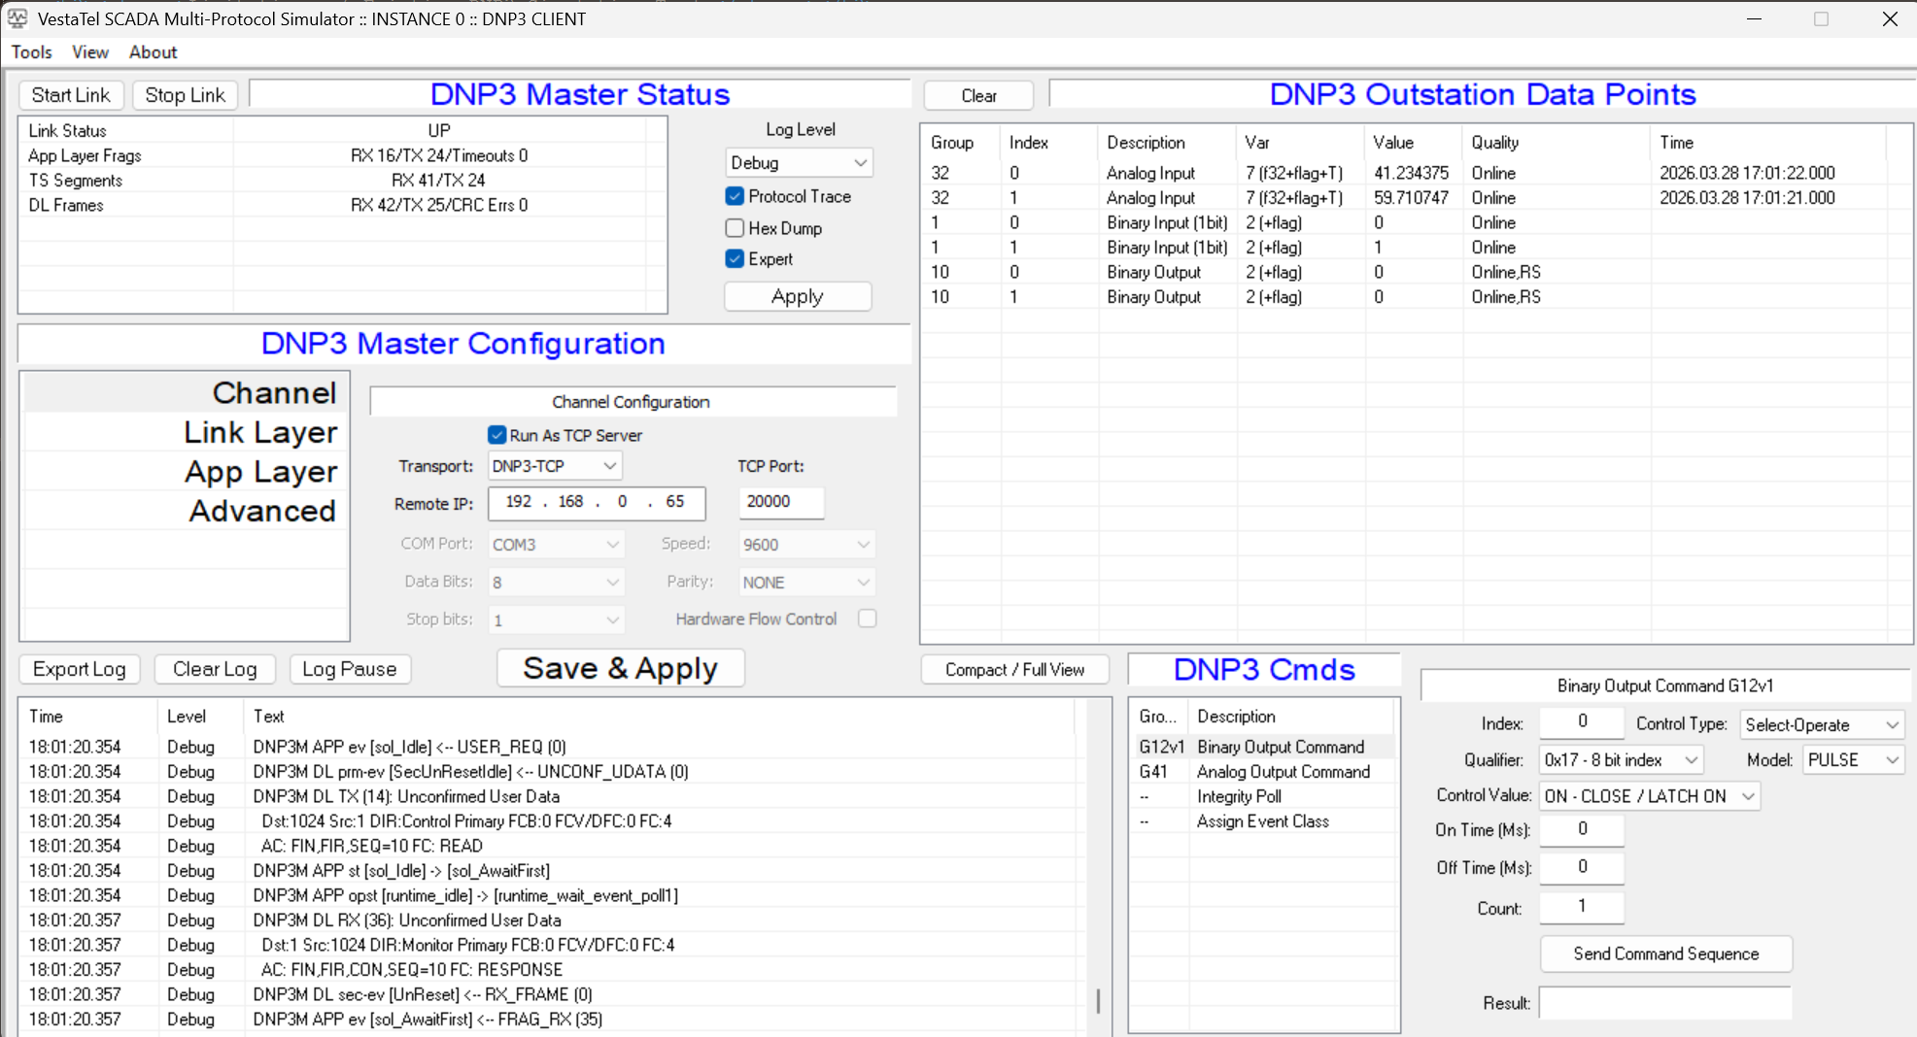Enable the Hex Dump checkbox
The width and height of the screenshot is (1917, 1037).
(x=736, y=228)
